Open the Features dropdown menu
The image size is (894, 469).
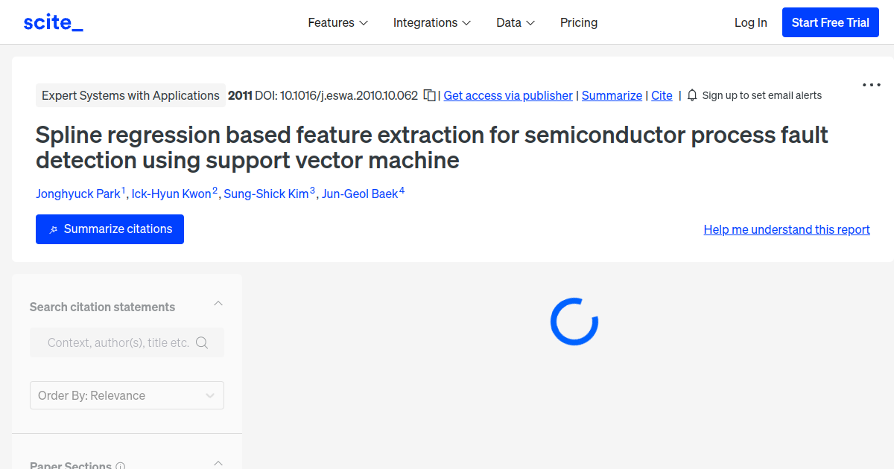[x=337, y=22]
